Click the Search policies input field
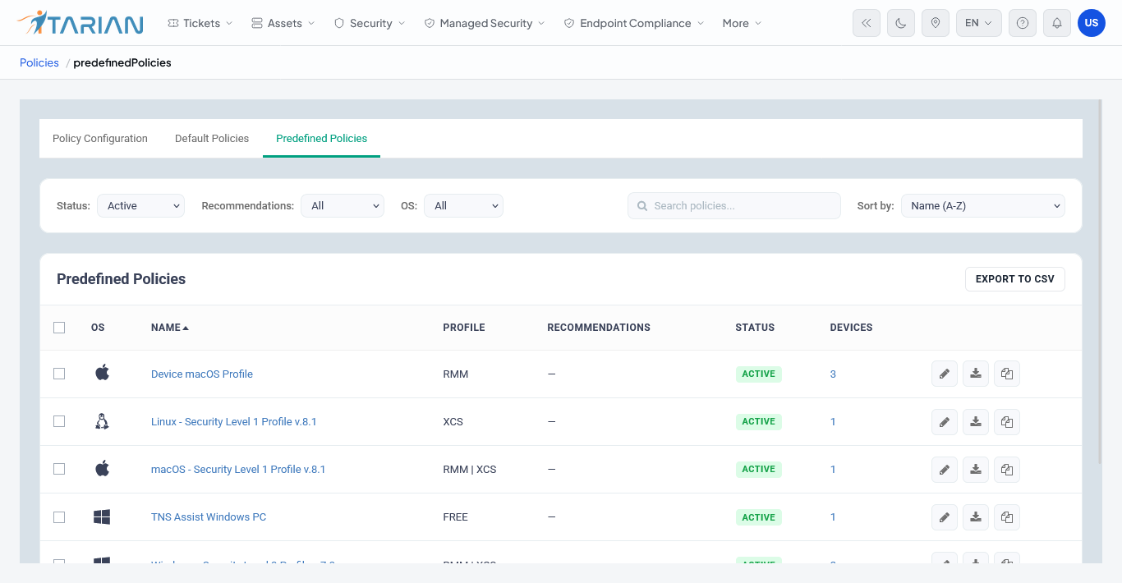1122x583 pixels. (734, 206)
